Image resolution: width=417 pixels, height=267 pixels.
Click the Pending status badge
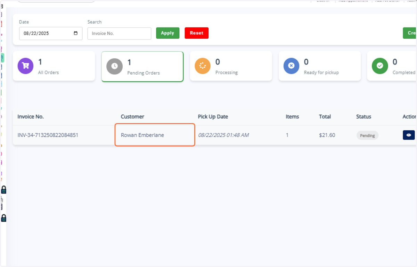click(367, 135)
